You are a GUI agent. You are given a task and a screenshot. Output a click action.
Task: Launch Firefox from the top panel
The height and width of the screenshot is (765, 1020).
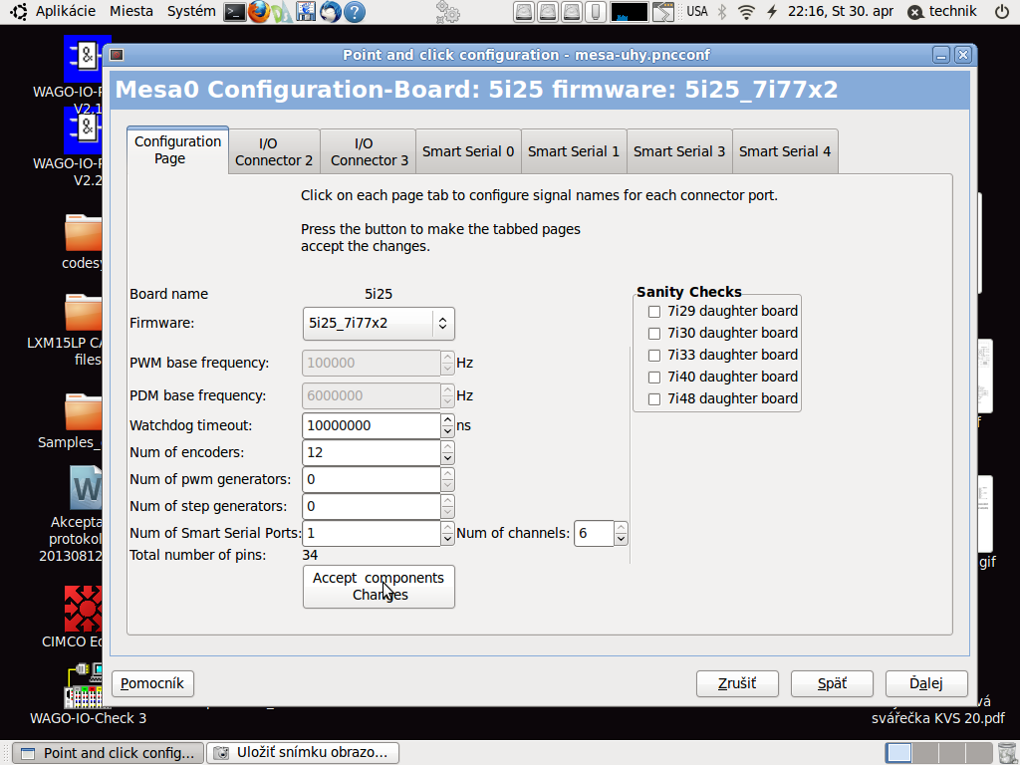click(259, 12)
